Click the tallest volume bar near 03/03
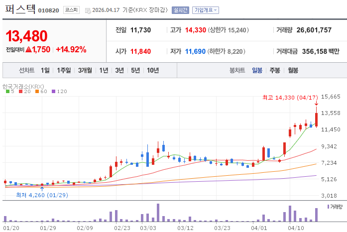The height and width of the screenshot is (232, 347). point(158,213)
